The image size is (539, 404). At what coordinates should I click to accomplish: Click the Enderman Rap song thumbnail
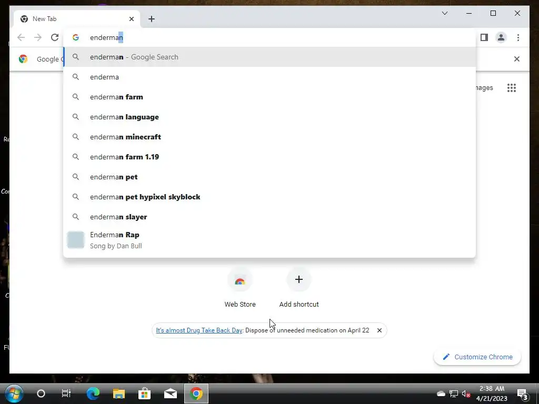coord(76,240)
